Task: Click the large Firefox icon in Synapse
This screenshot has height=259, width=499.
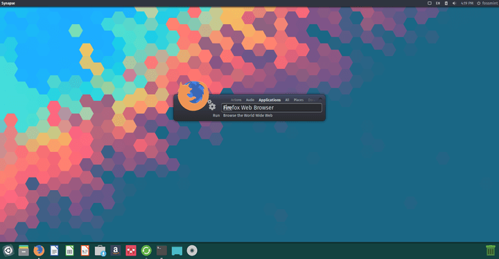Action: click(193, 96)
